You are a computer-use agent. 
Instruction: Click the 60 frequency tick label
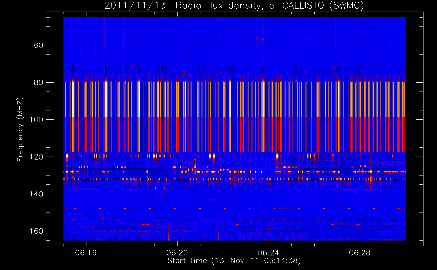(39, 45)
